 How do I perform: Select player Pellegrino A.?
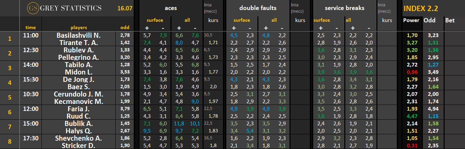(x=79, y=57)
